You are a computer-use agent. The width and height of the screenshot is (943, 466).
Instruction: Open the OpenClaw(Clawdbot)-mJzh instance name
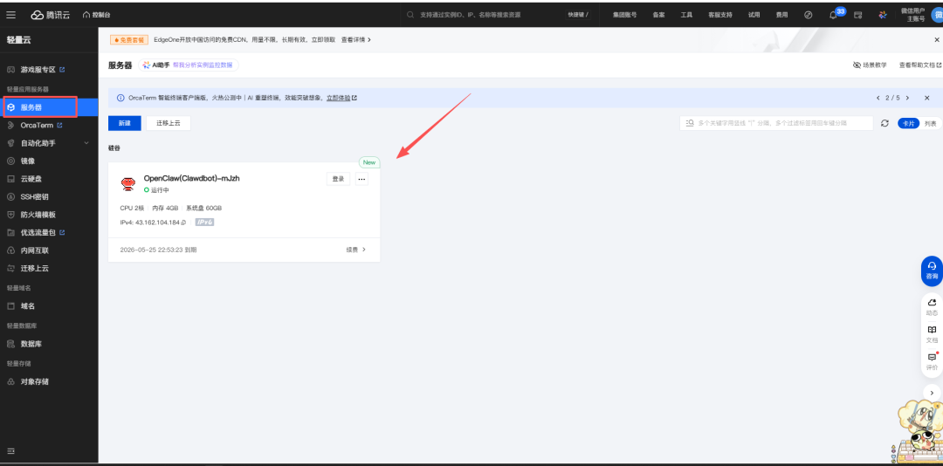point(192,178)
